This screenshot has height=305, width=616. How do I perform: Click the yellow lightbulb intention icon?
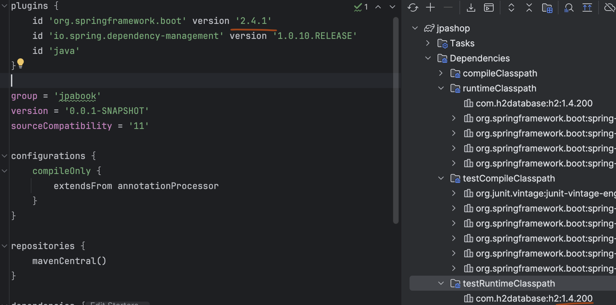tap(21, 63)
